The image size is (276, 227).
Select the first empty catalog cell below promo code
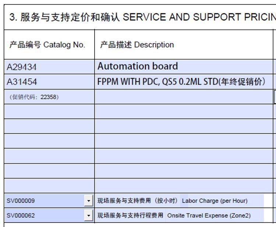click(49, 111)
